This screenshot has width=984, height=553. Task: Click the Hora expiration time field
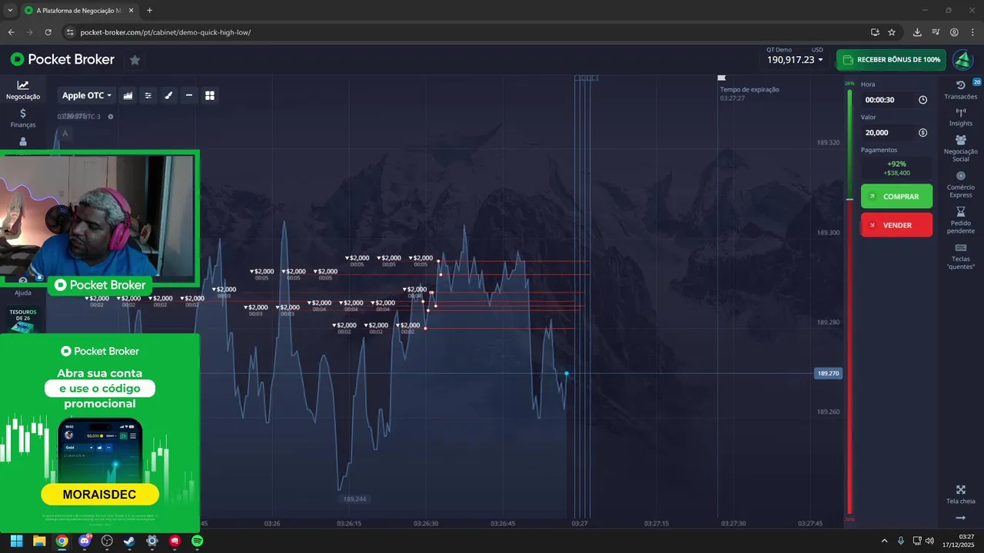coord(896,100)
